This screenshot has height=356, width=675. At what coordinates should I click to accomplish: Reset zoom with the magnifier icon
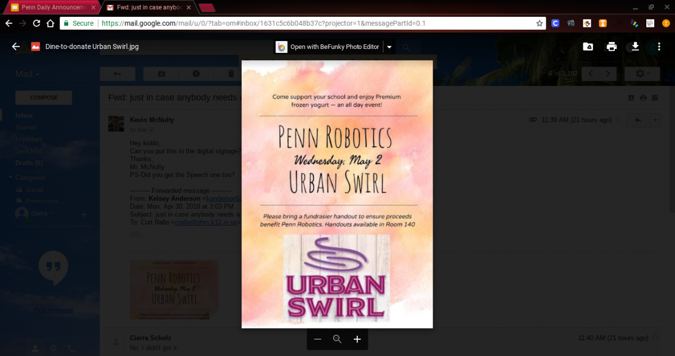pos(337,339)
